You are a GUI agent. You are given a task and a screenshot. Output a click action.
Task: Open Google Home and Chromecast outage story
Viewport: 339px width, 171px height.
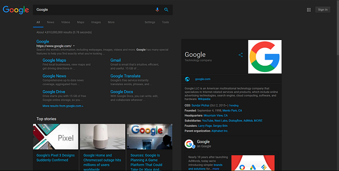pyautogui.click(x=102, y=162)
